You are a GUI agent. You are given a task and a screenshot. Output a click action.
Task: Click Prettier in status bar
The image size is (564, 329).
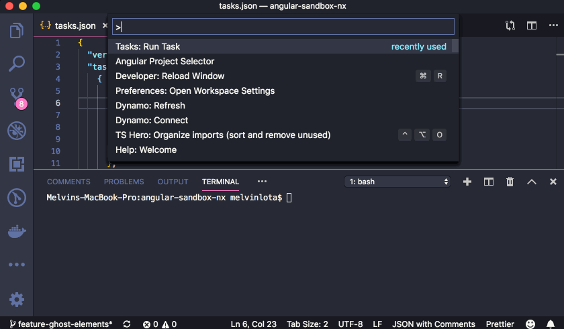(500, 324)
